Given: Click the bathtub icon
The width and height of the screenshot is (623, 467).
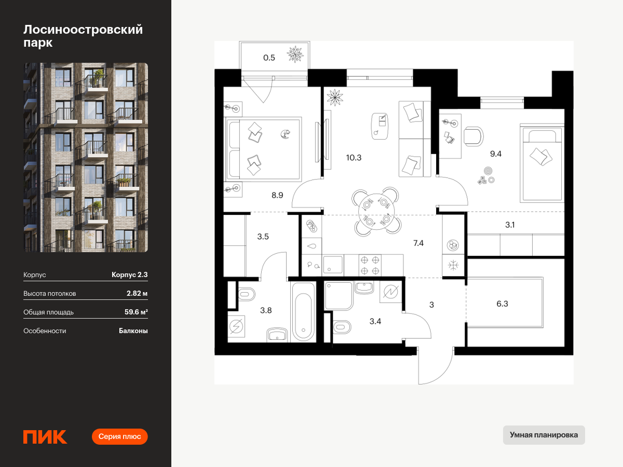Looking at the screenshot, I should [303, 311].
